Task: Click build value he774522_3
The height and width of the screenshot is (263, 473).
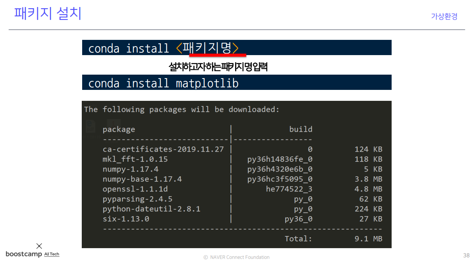Action: tap(290, 189)
